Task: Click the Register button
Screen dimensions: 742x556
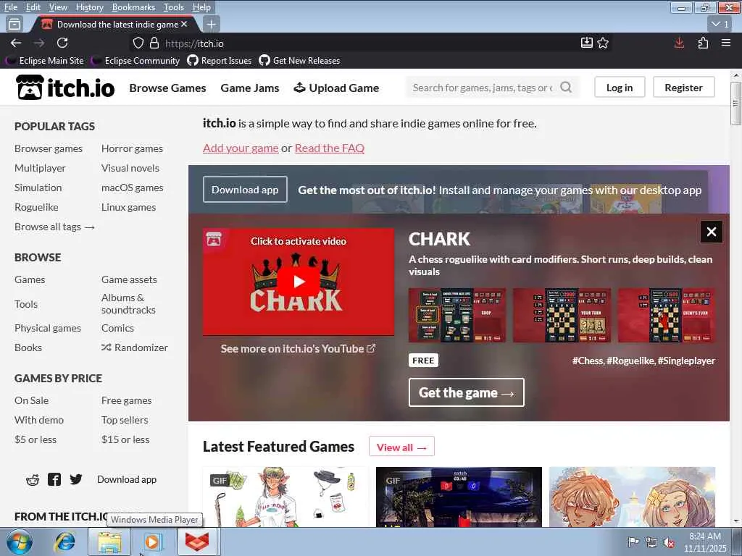Action: [x=683, y=88]
